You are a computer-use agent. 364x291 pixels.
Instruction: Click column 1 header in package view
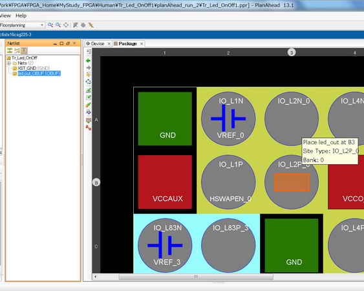165,53
